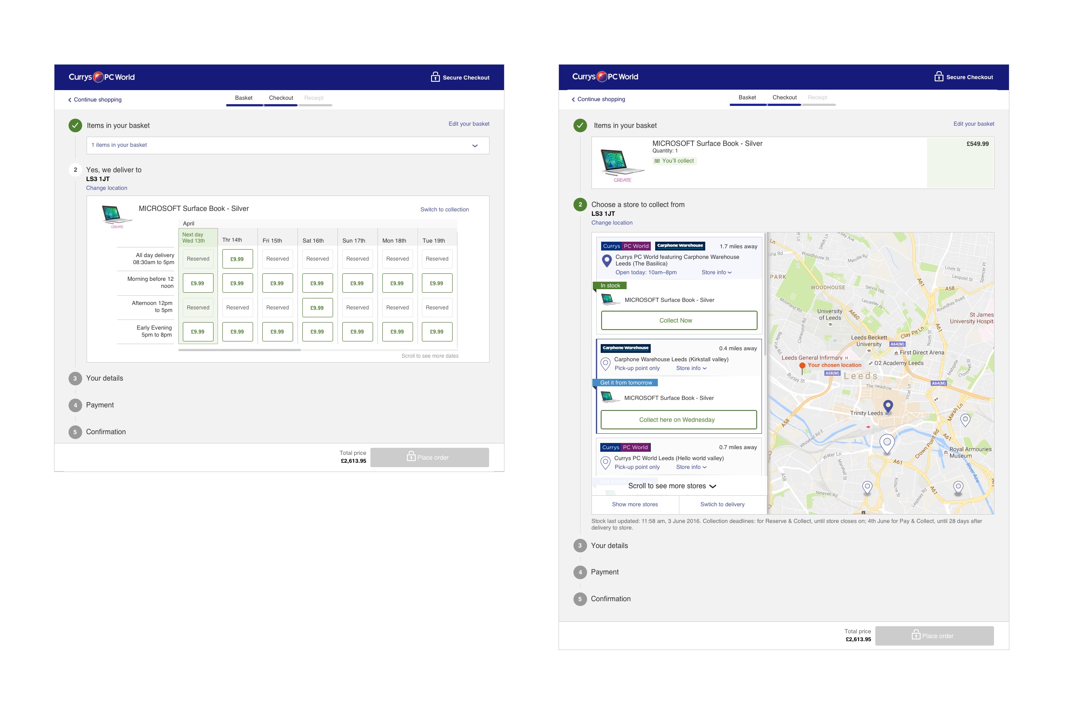Expand Store info for Carphone Warehouse Kirkstall valley
This screenshot has height=715, width=1070.
point(691,368)
